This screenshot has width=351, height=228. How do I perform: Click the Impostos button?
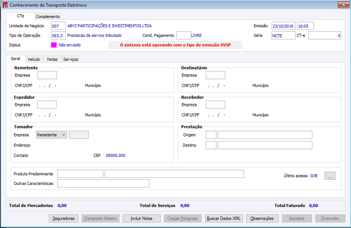tap(297, 218)
